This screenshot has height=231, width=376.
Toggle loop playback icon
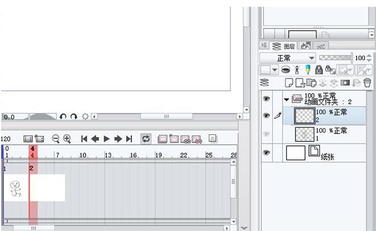pyautogui.click(x=146, y=138)
